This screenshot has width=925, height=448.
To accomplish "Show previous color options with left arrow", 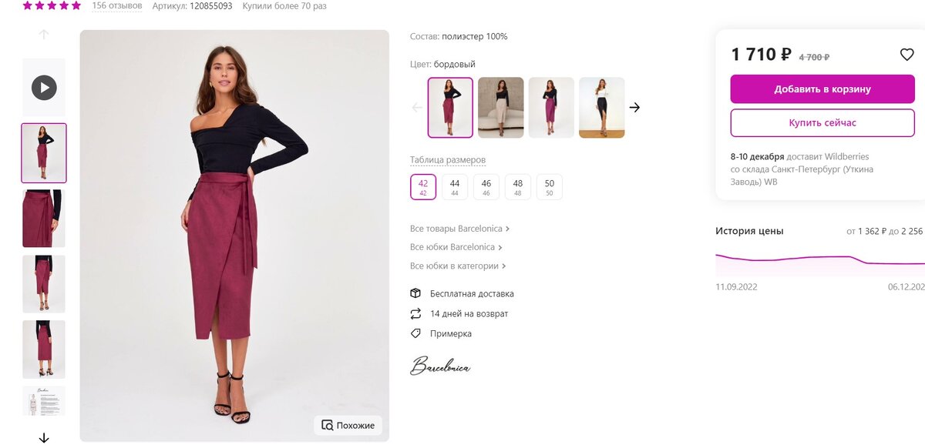I will point(417,108).
